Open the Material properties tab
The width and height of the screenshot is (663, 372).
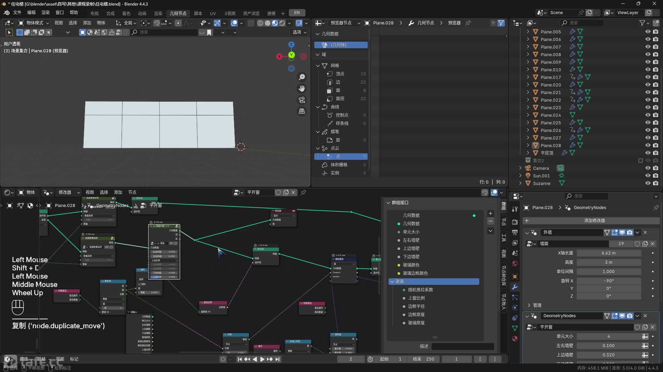(x=515, y=339)
